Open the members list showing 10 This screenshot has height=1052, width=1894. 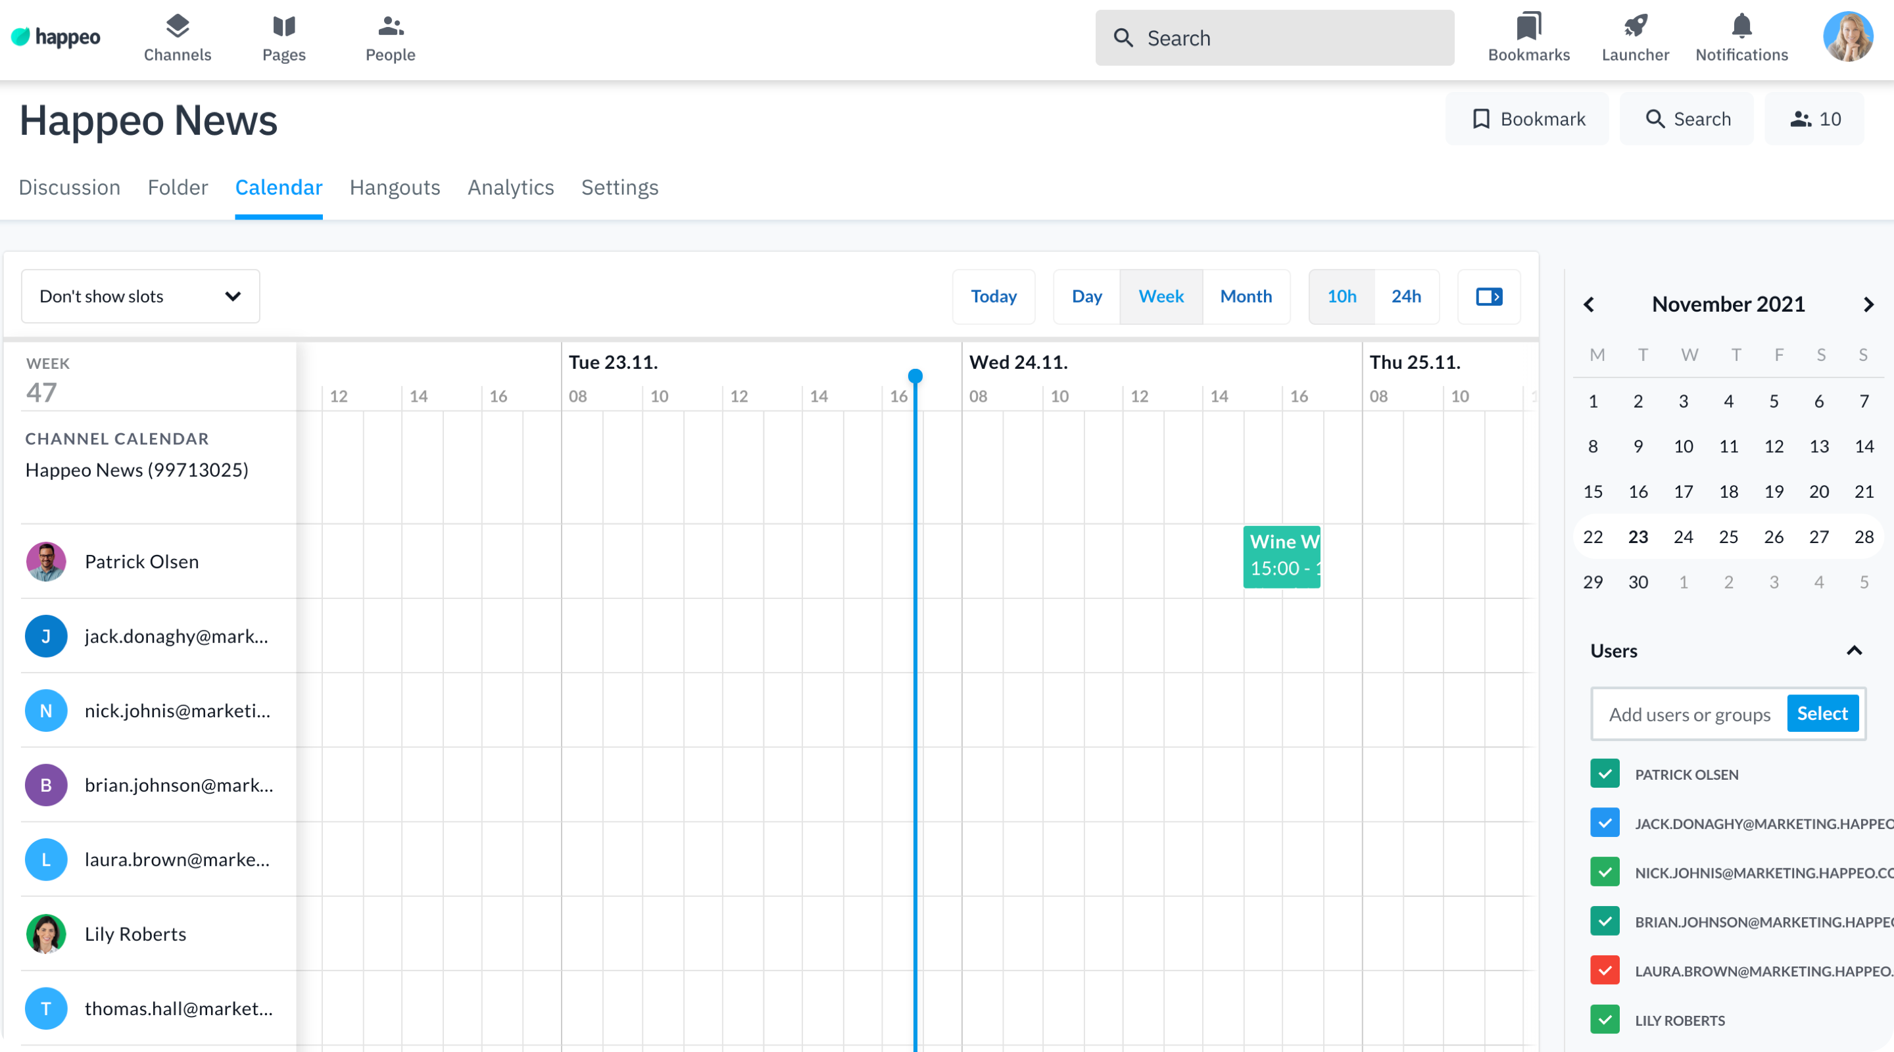tap(1814, 119)
